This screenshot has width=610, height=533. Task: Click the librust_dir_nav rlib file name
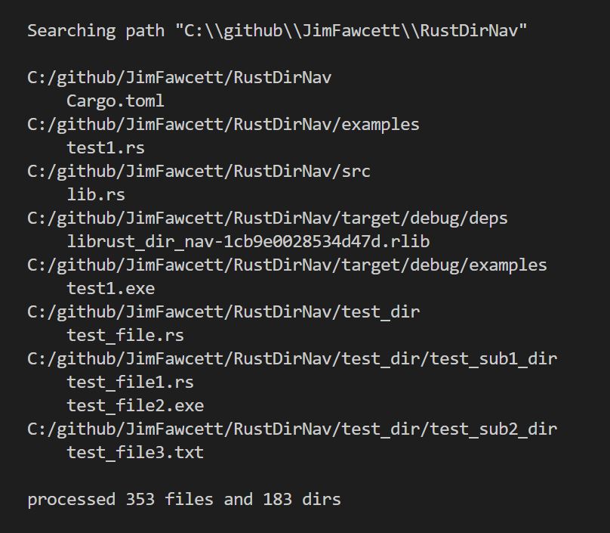click(x=248, y=242)
